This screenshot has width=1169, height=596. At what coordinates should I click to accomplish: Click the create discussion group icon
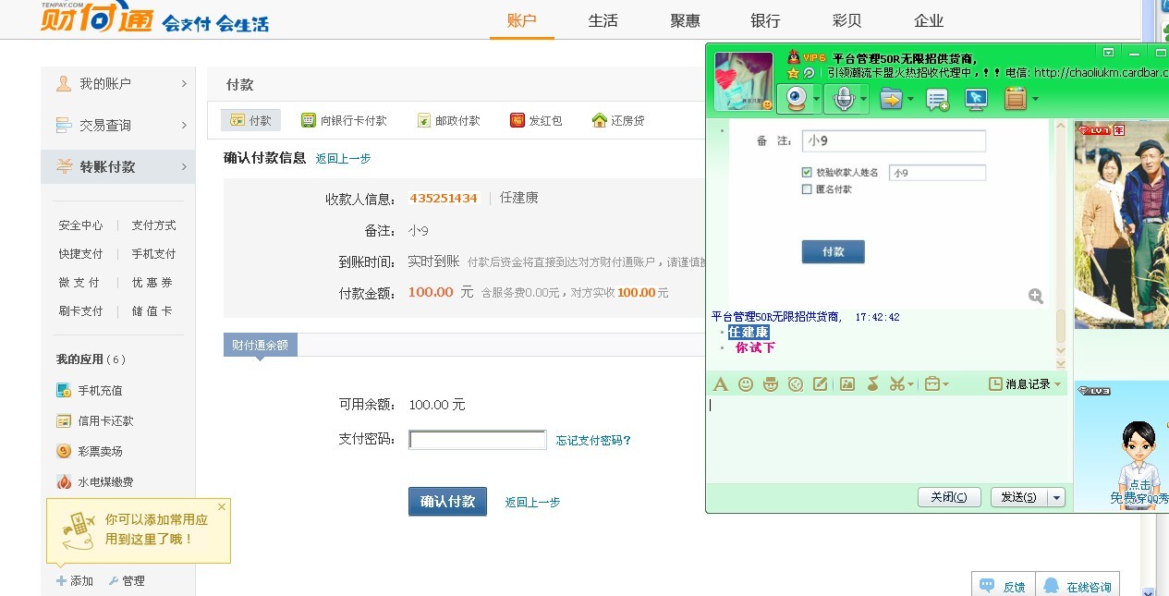pyautogui.click(x=937, y=99)
